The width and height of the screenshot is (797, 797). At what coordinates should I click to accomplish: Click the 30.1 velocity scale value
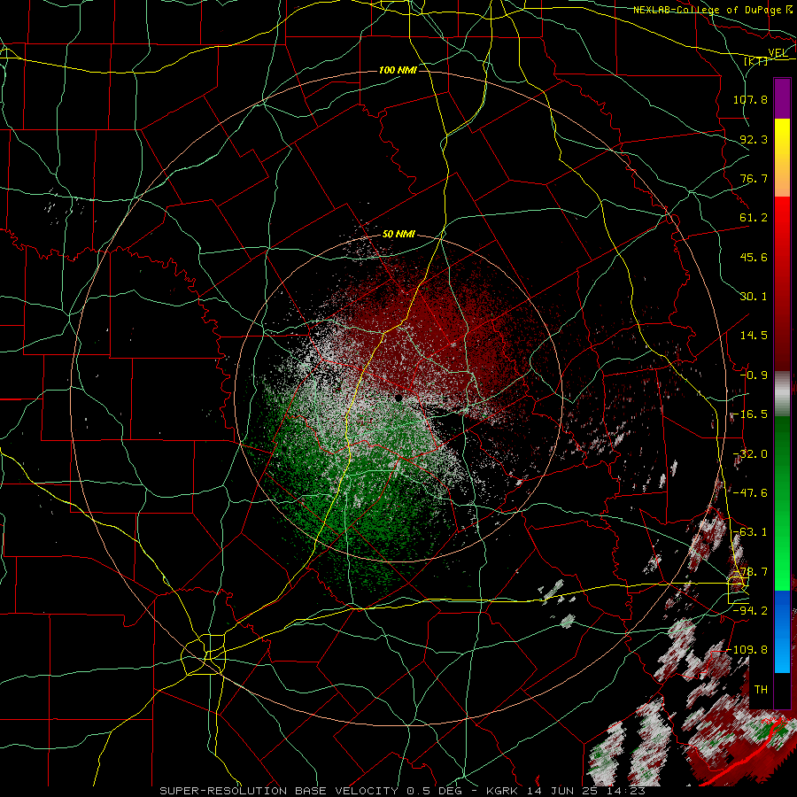[x=754, y=297]
